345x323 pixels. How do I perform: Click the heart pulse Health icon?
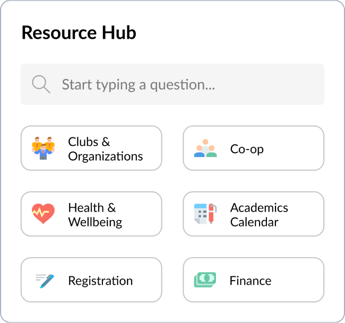(43, 214)
